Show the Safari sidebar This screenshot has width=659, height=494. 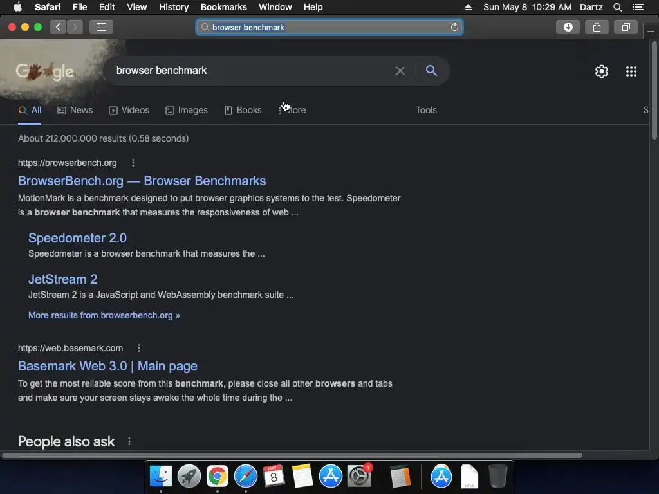[x=101, y=27]
